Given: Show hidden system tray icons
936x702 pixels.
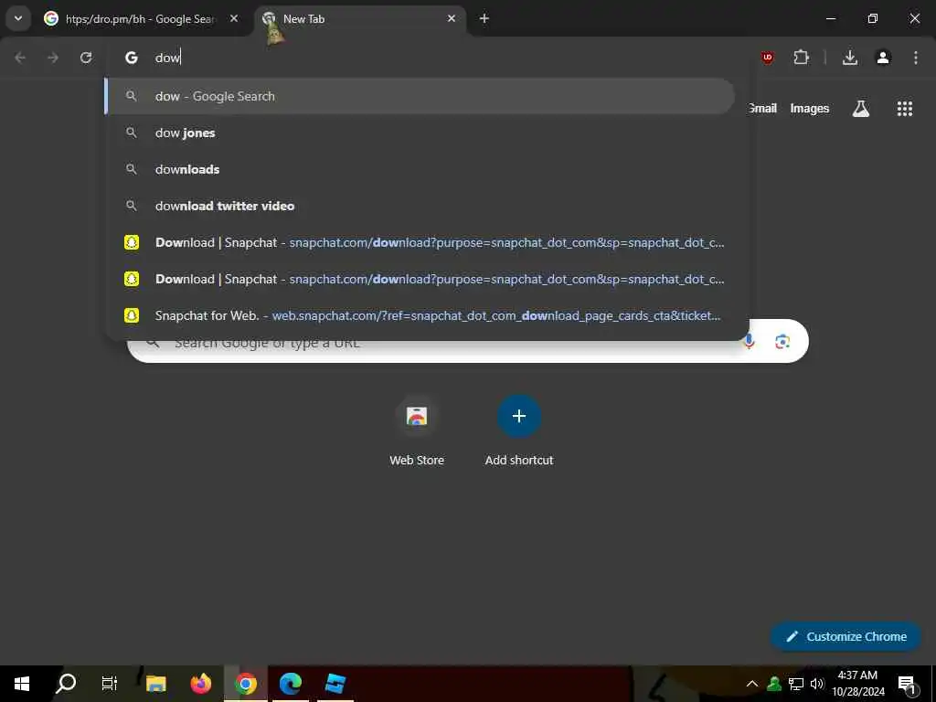Looking at the screenshot, I should tap(752, 684).
